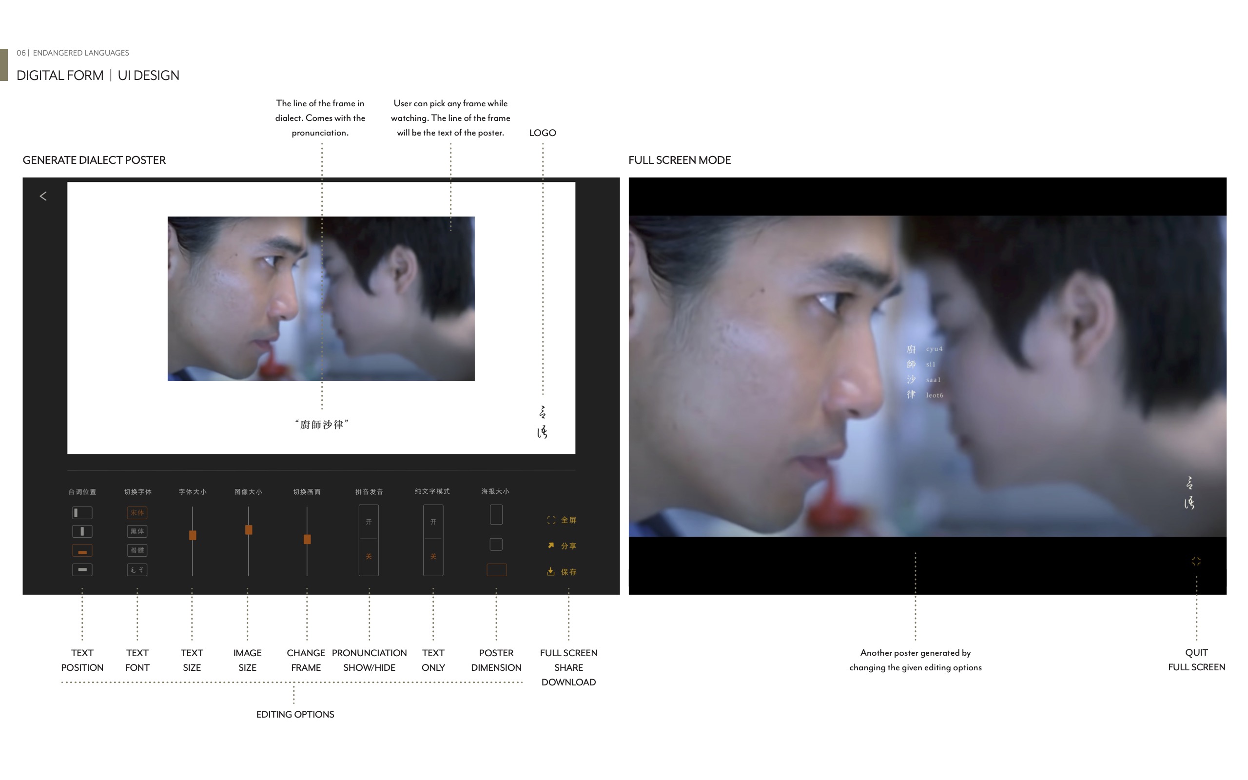Turn pronunciation off with 关 under 拼音发音
1248x780 pixels.
click(x=369, y=557)
